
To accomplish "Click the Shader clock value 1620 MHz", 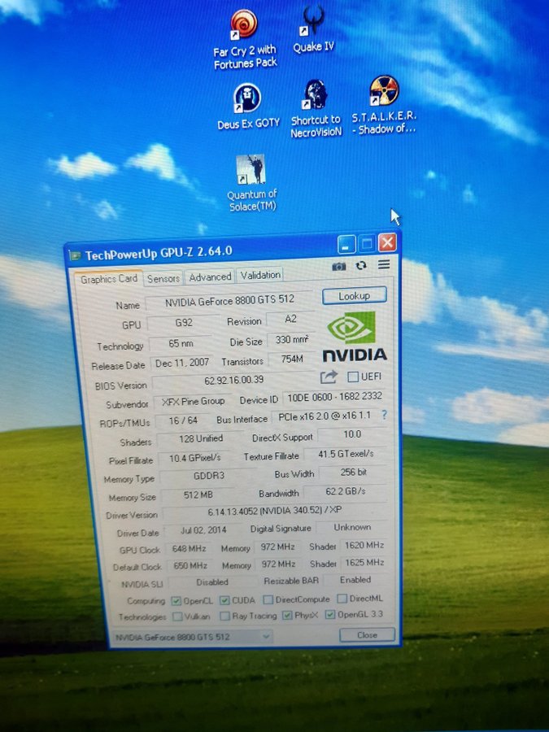I will pos(364,545).
